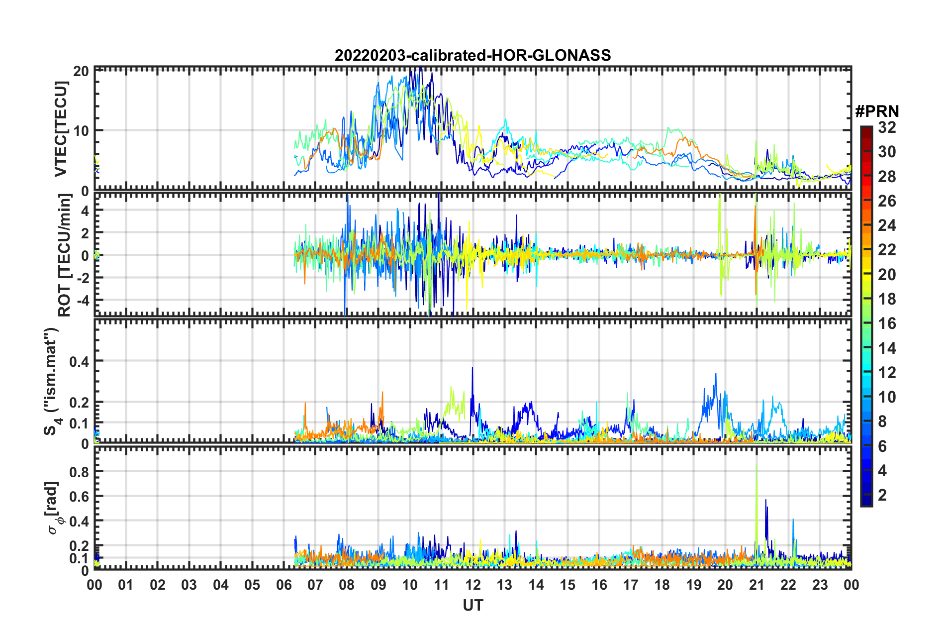Select the 0.8 tick on the σφ axis
The height and width of the screenshot is (633, 946).
[80, 472]
